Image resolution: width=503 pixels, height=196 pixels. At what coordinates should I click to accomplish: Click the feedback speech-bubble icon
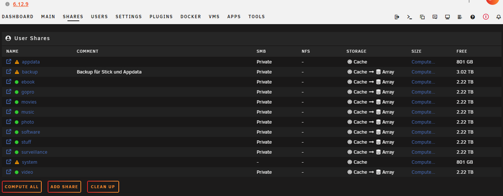point(435,17)
